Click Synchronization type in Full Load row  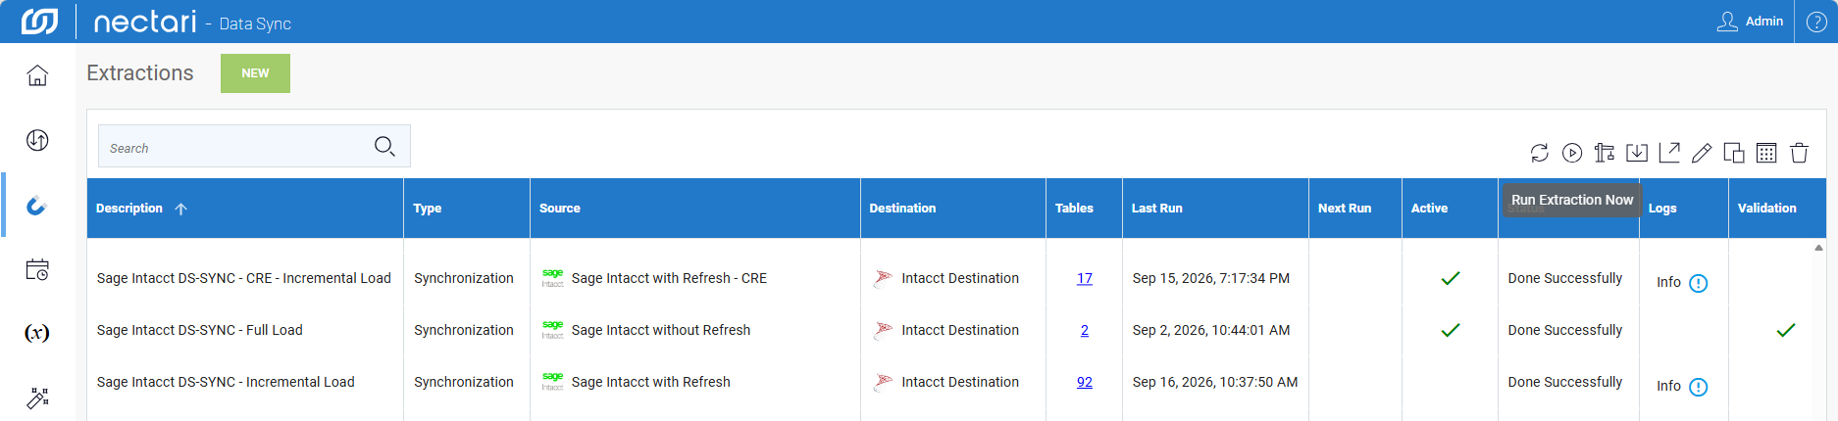coord(464,330)
